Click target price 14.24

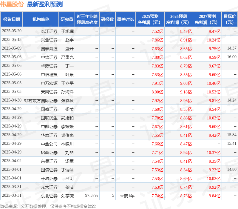[232, 100]
